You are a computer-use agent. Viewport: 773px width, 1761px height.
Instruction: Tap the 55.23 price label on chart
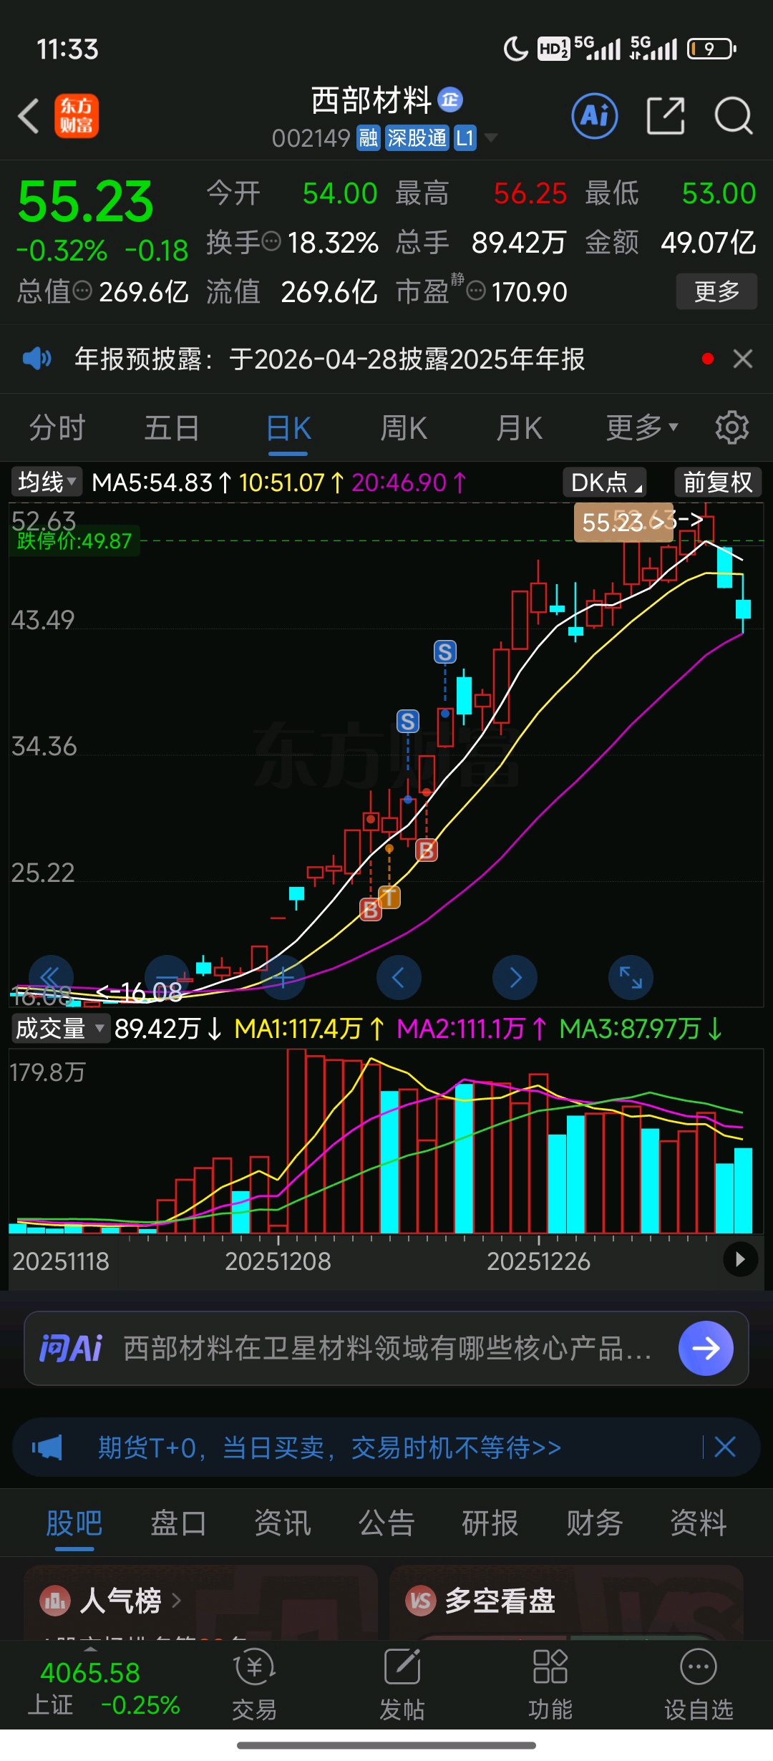(x=623, y=523)
